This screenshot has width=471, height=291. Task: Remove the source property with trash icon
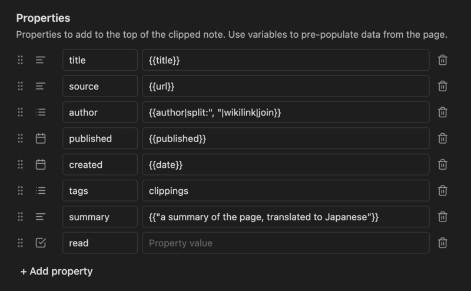pyautogui.click(x=443, y=86)
